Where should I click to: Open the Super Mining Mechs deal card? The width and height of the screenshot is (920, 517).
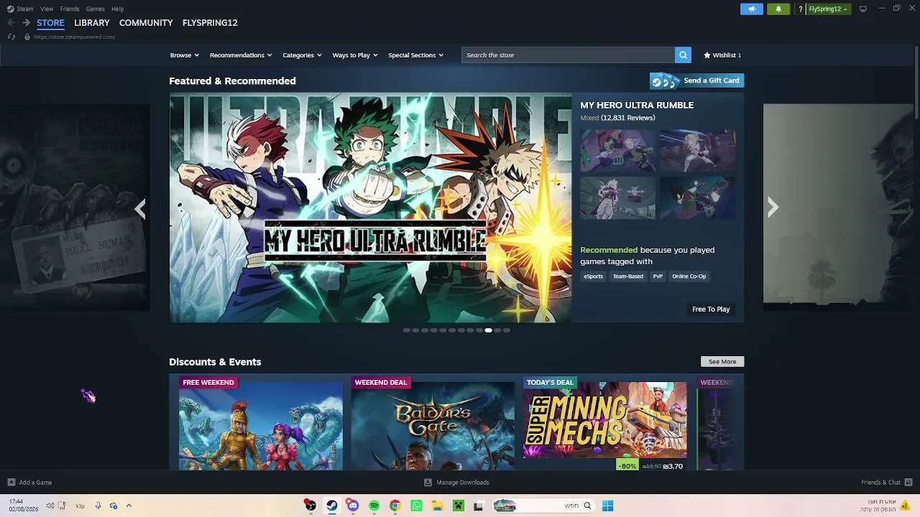605,424
